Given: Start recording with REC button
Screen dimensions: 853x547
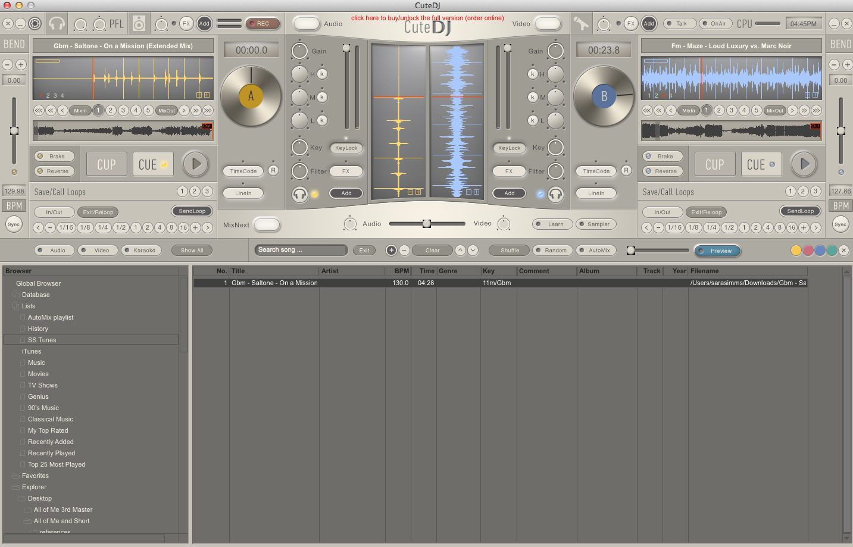Looking at the screenshot, I should [x=263, y=24].
